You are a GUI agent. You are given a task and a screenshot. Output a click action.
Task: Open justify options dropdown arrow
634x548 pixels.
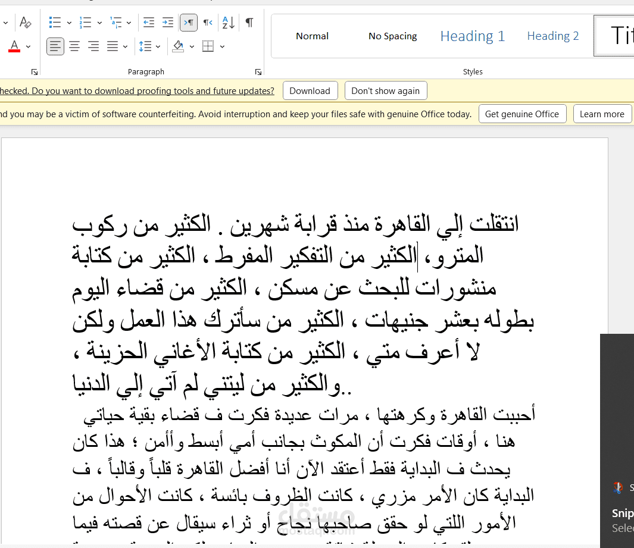[126, 46]
